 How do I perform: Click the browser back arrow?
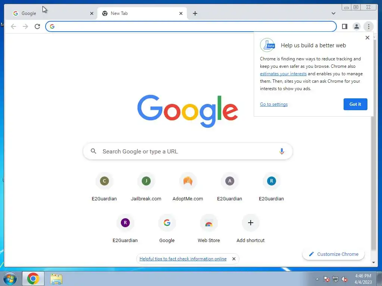pos(13,26)
